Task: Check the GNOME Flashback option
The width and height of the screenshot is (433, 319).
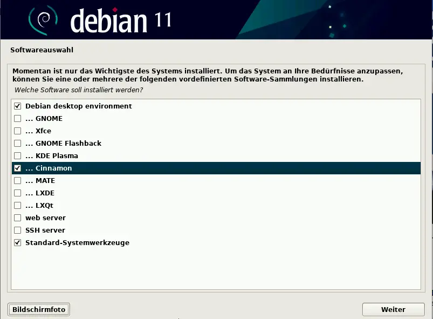Action: (17, 143)
